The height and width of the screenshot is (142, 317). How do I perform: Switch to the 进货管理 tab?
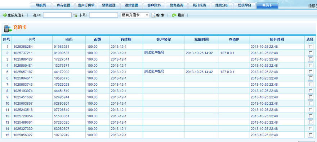[x=131, y=6]
